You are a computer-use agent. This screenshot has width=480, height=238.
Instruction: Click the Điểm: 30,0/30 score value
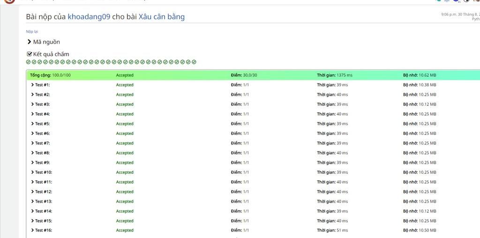(x=244, y=75)
